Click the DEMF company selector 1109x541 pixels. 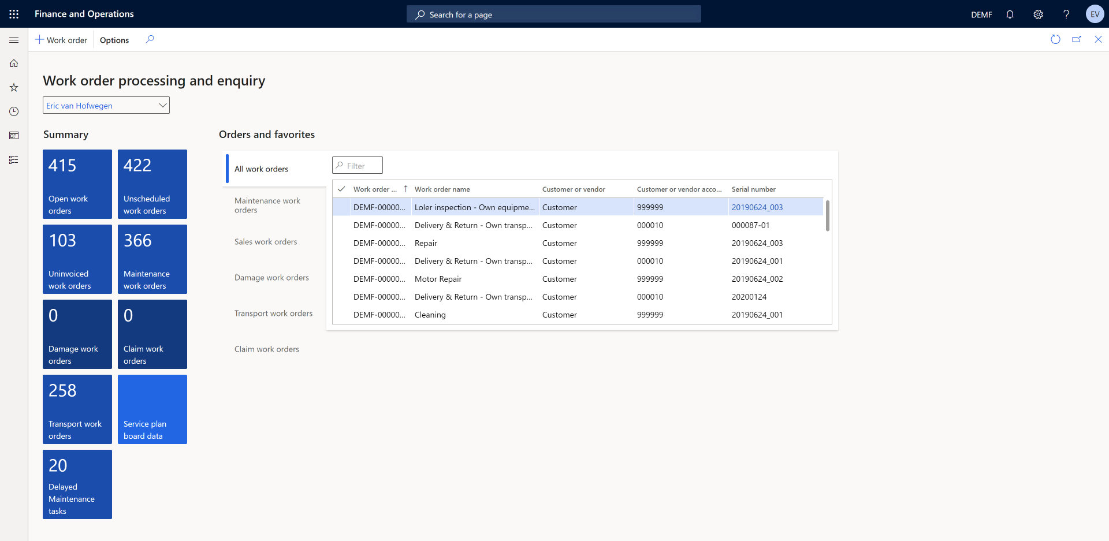tap(981, 14)
